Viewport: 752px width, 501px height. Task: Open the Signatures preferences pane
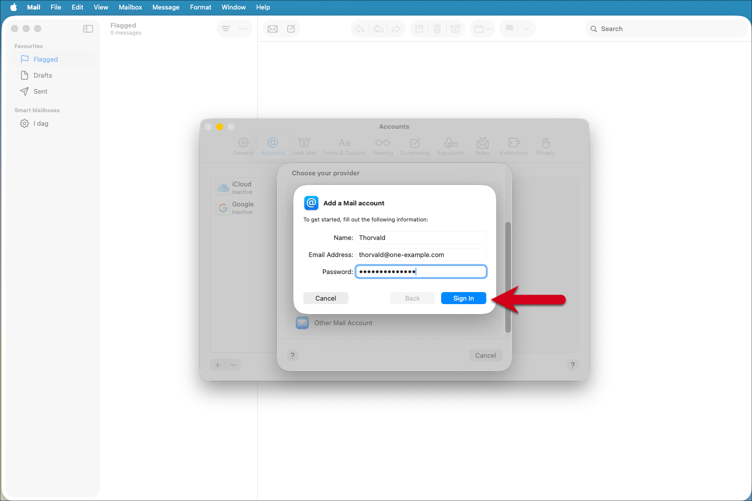(450, 146)
